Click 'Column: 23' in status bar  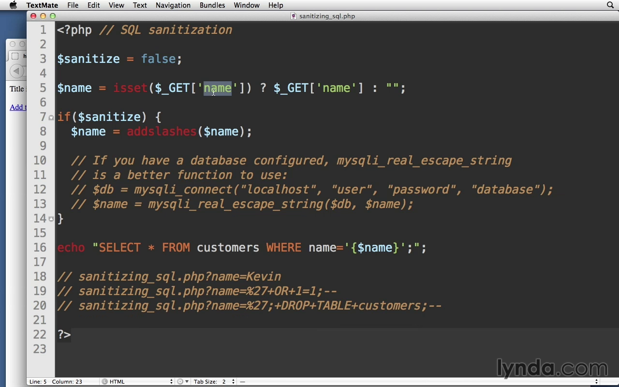tap(67, 382)
